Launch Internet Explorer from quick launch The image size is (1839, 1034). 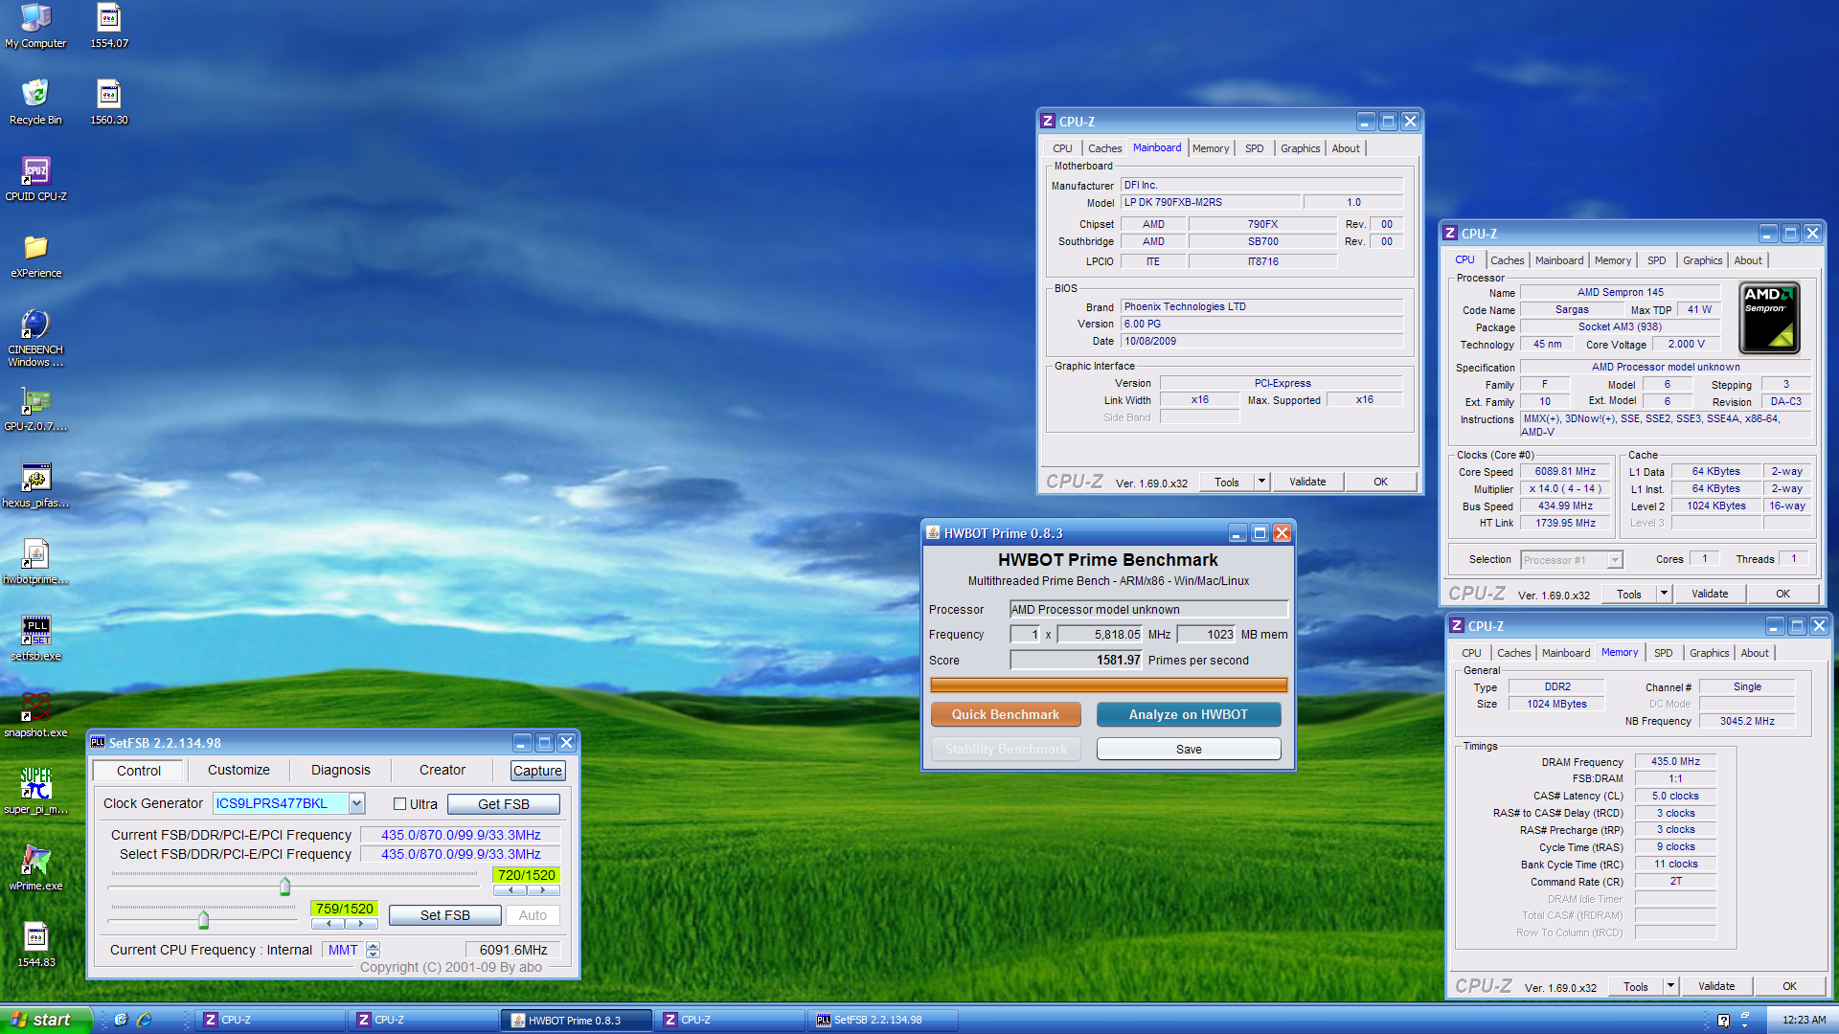click(x=144, y=1020)
